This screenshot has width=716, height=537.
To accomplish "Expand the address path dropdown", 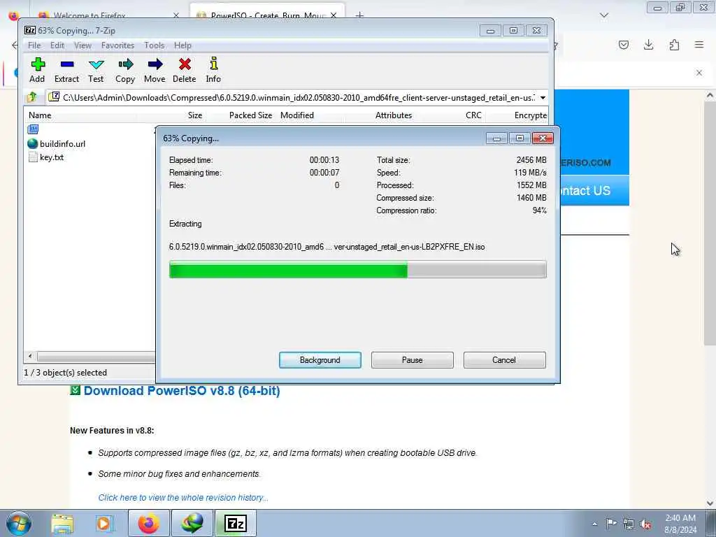I will [543, 98].
